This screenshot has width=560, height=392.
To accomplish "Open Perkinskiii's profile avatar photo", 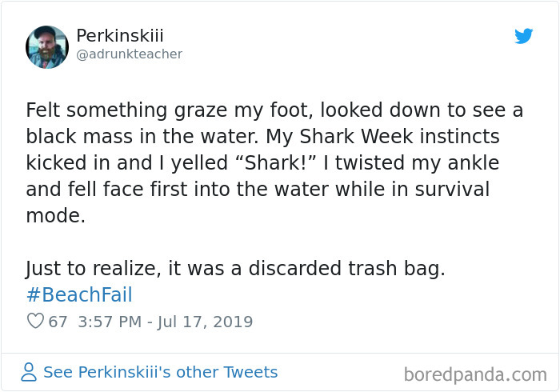I will [x=47, y=46].
